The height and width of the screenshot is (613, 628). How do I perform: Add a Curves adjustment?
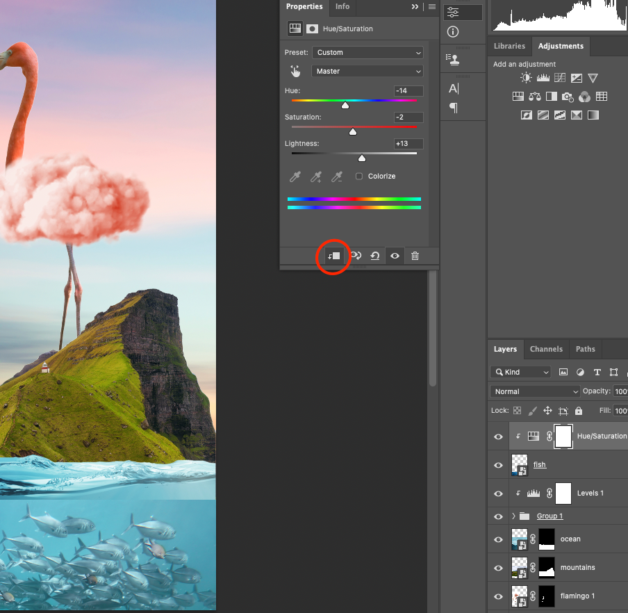(x=559, y=79)
